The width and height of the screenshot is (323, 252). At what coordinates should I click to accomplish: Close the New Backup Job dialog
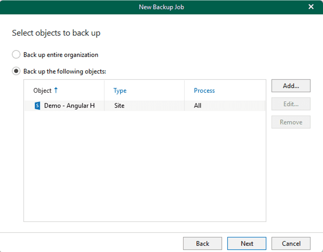point(311,7)
